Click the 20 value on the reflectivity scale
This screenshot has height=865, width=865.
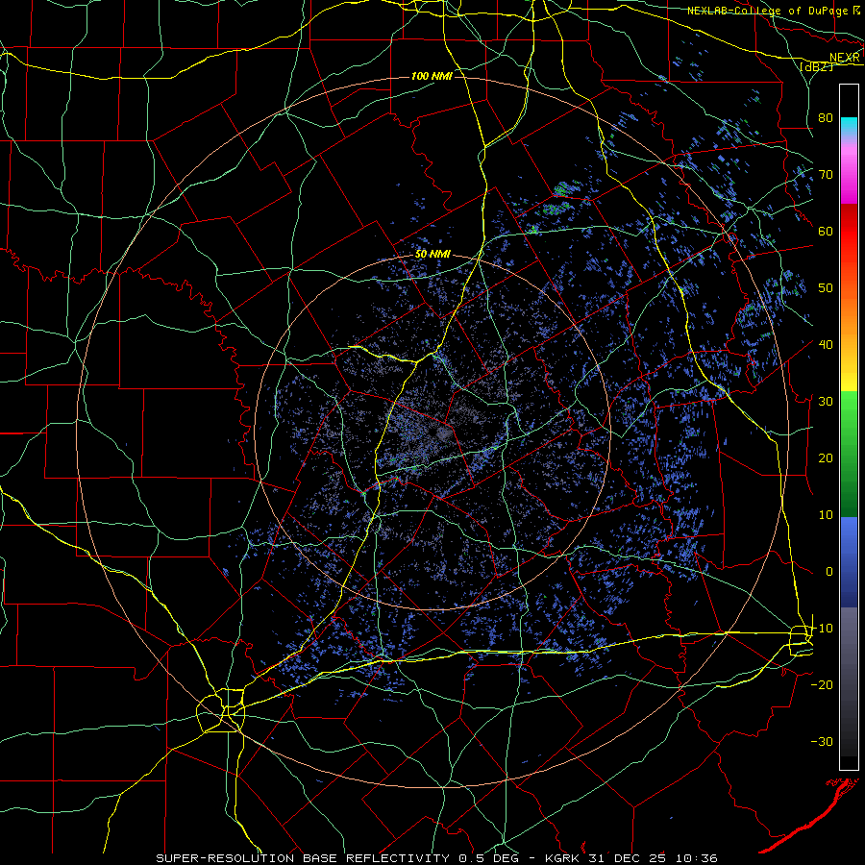(x=826, y=457)
